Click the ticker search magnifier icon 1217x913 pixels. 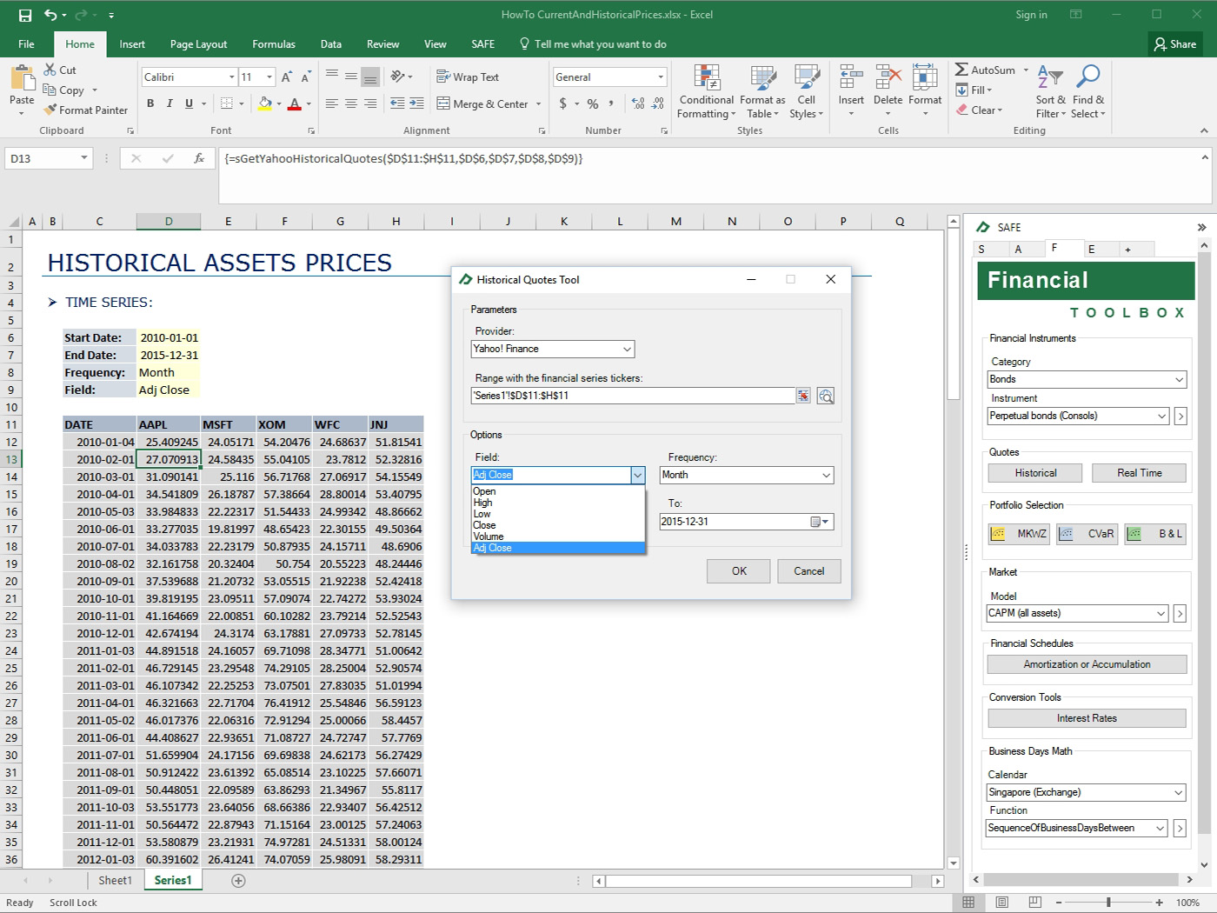(x=826, y=396)
